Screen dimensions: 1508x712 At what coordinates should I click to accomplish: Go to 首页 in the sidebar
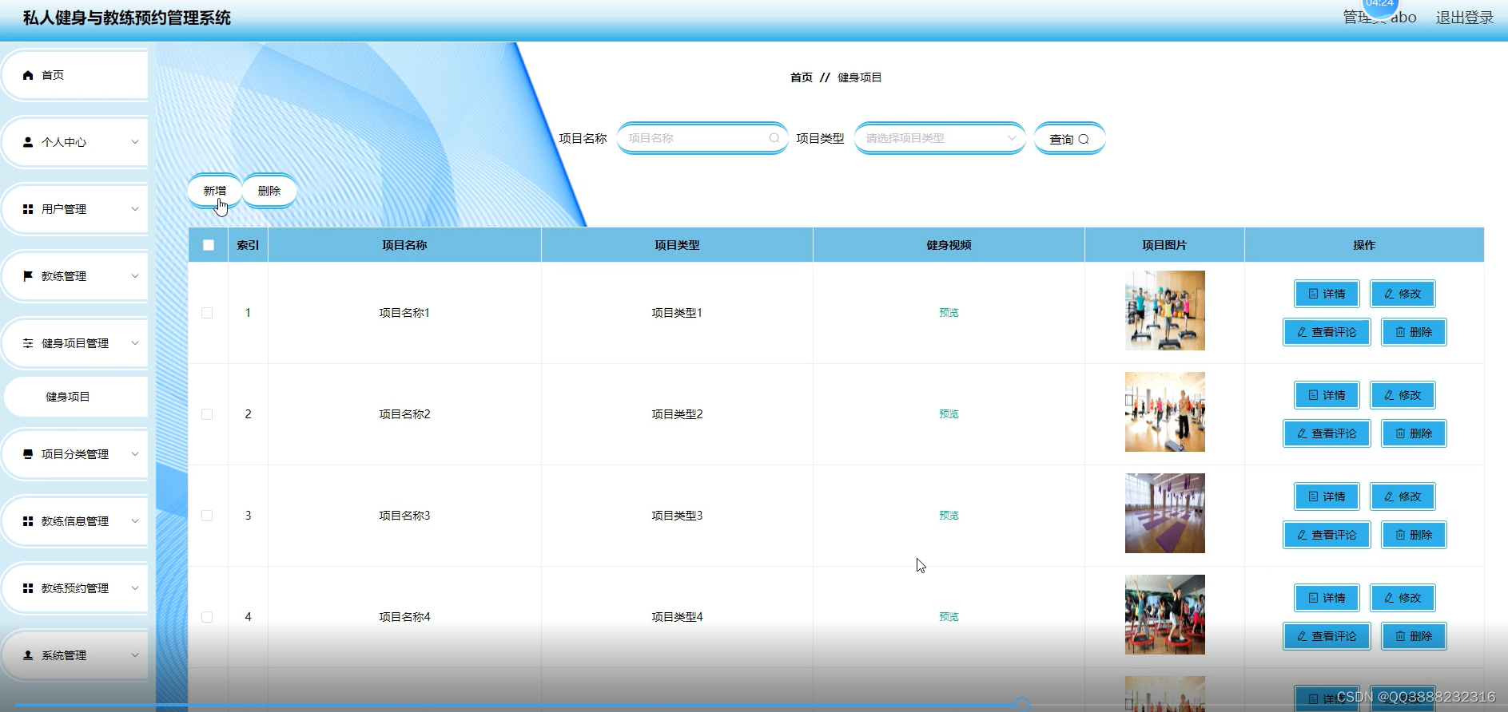[x=75, y=75]
